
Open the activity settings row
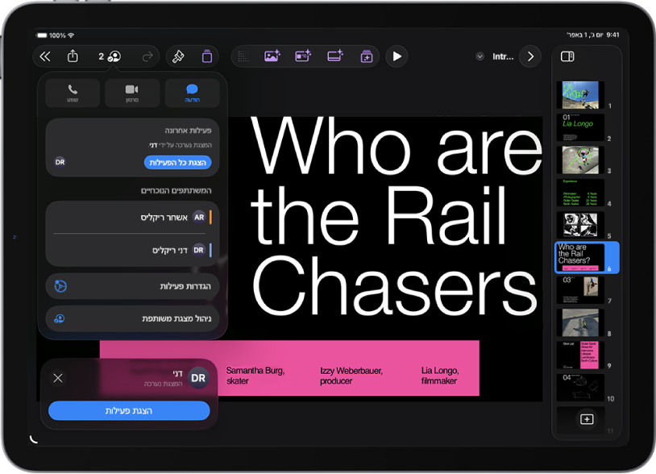132,286
